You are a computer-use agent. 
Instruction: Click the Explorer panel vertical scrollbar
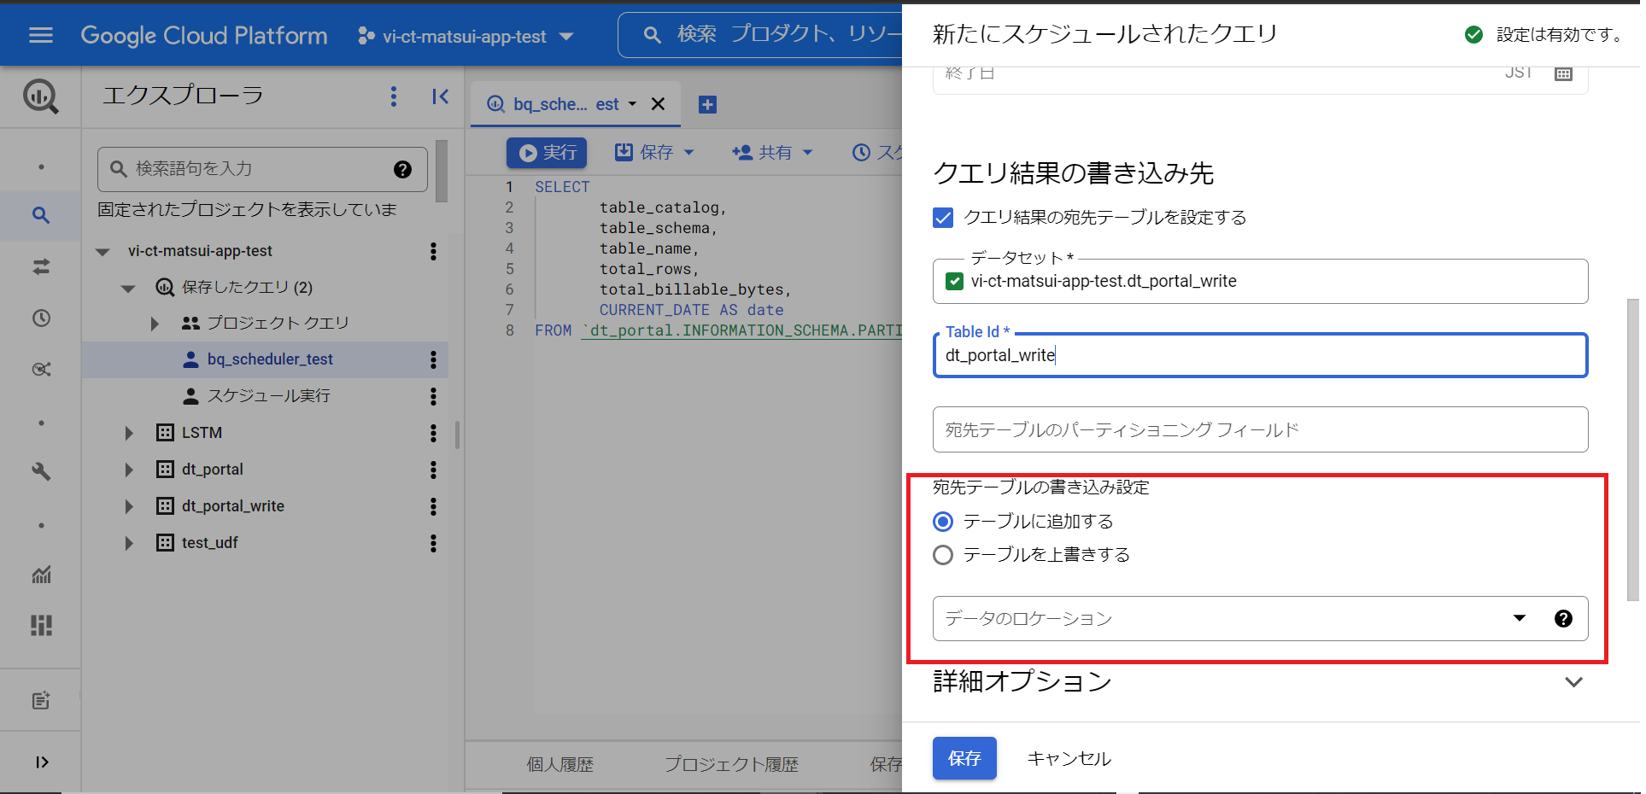click(x=442, y=171)
